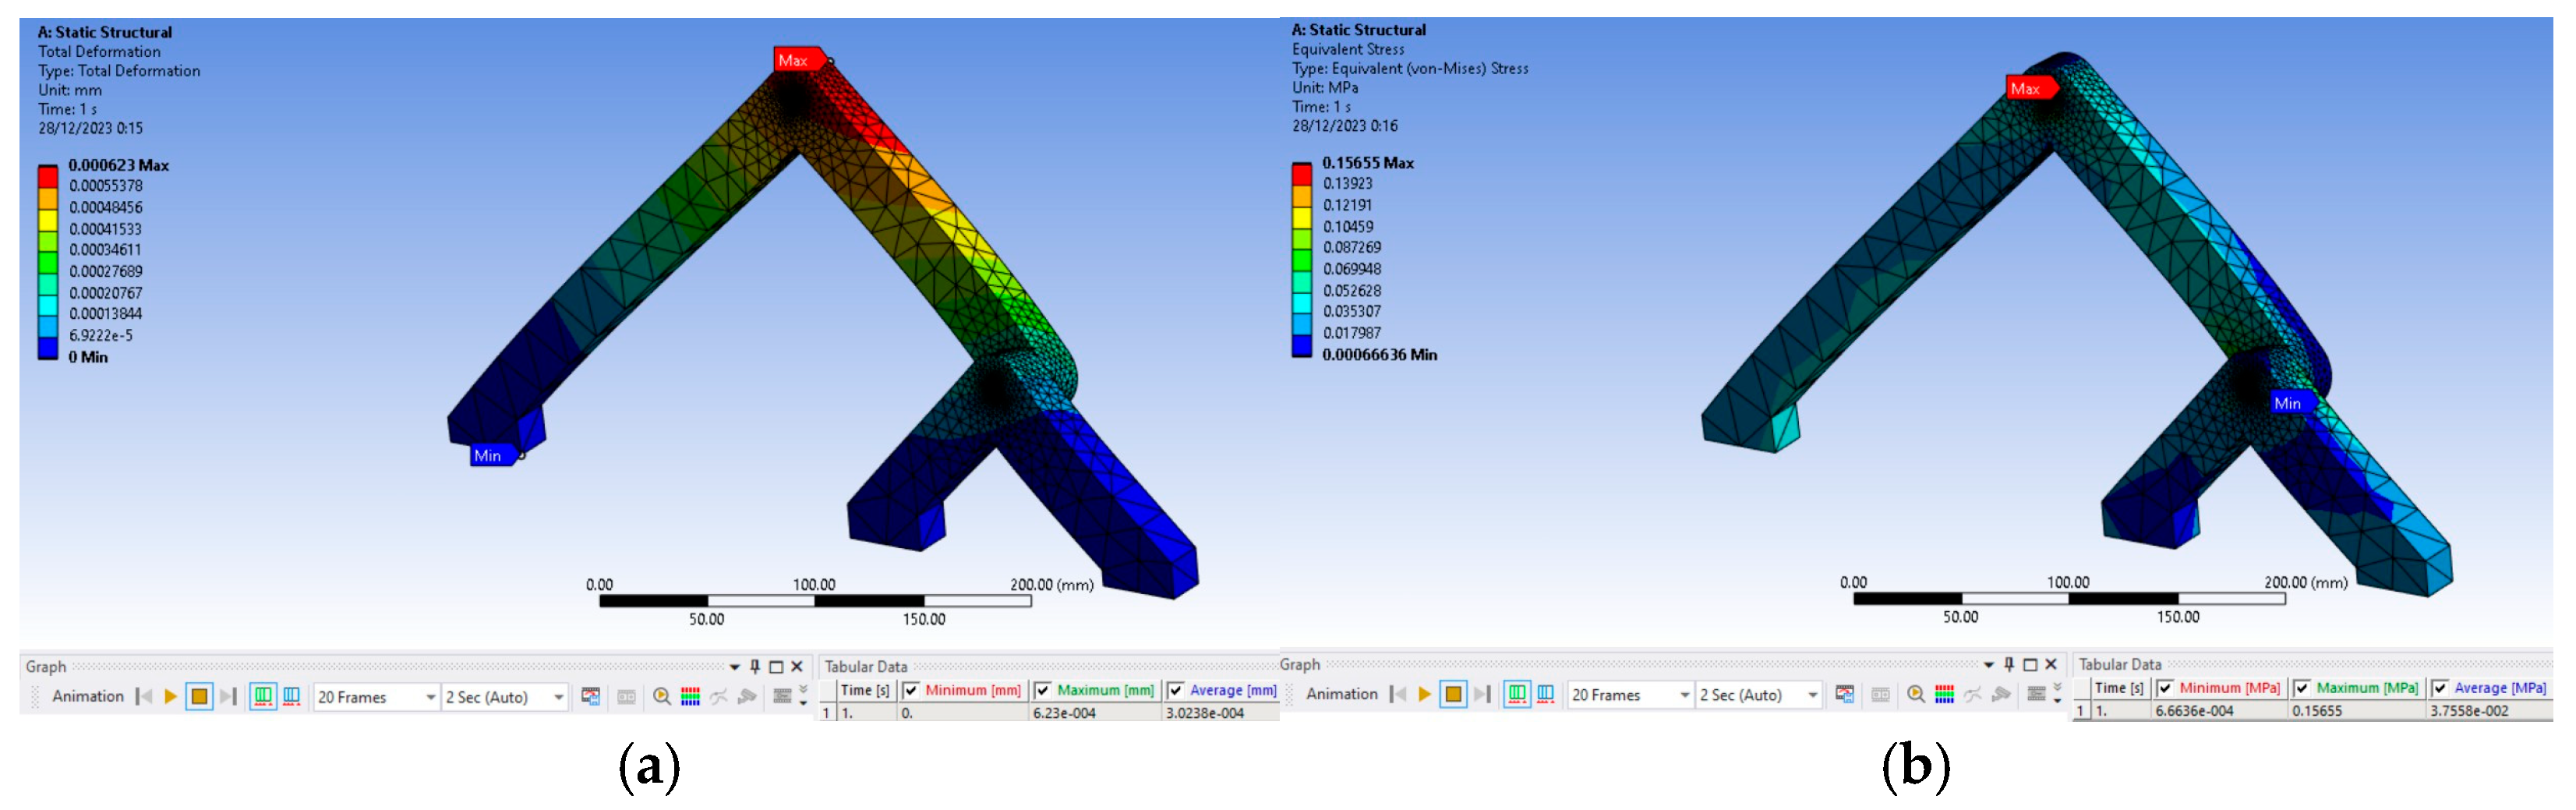The image size is (2576, 810).
Task: Click the red Max probe label on stress model
Action: click(2028, 89)
